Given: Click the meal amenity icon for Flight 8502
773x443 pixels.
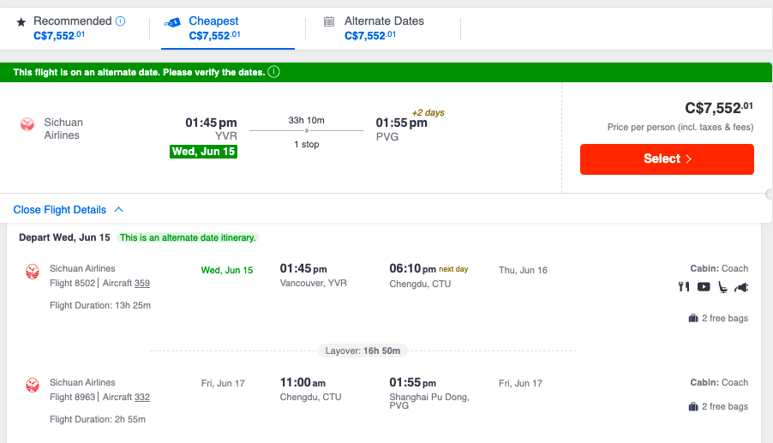Looking at the screenshot, I should click(684, 287).
